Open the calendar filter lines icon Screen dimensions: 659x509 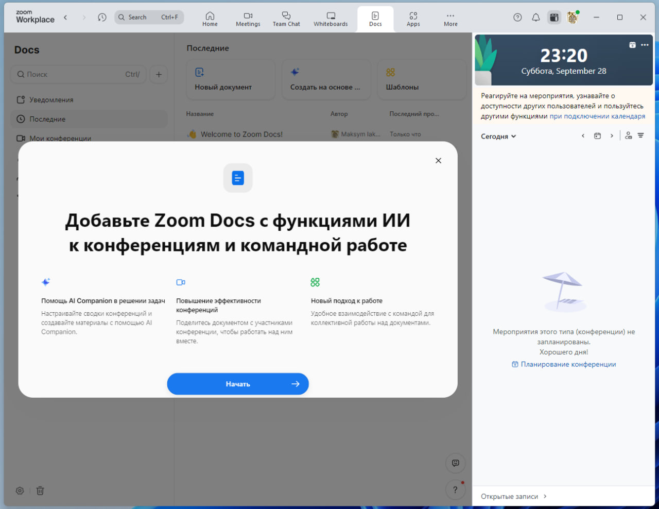pos(640,135)
